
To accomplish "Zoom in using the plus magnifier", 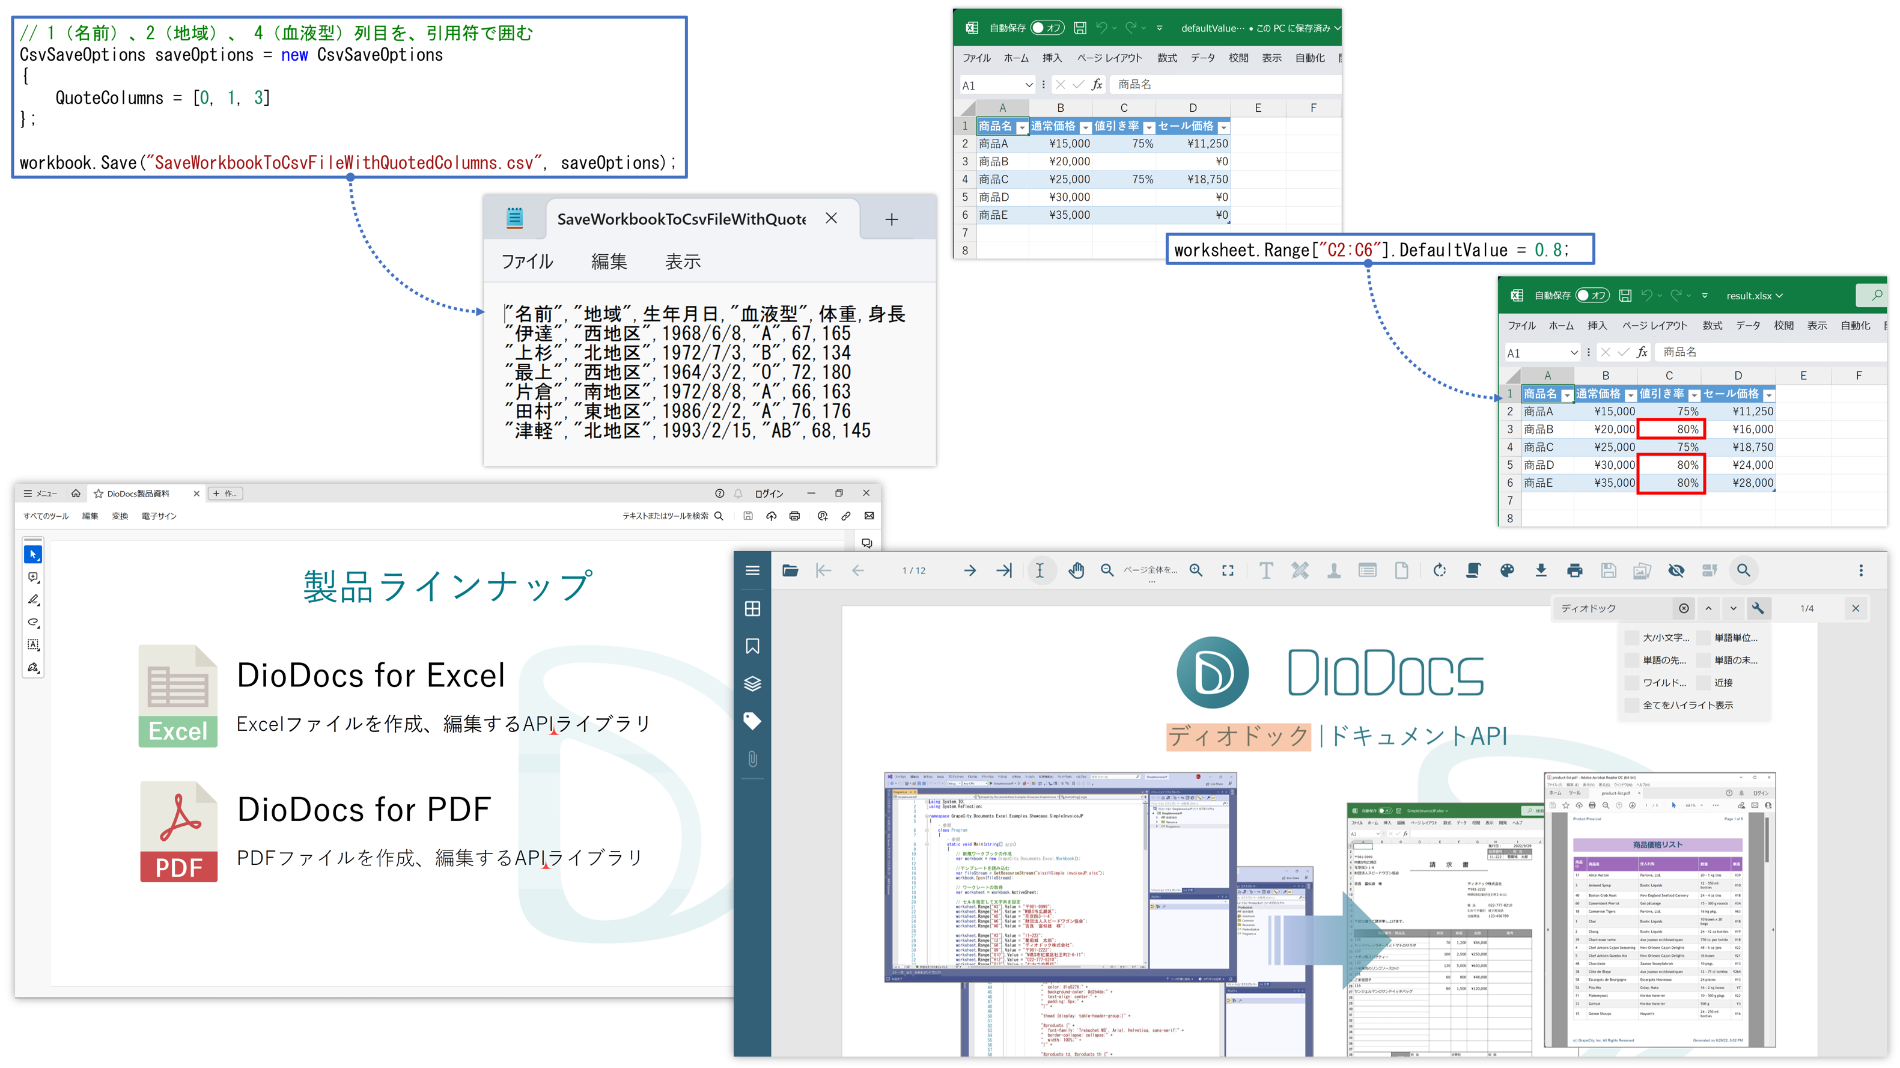I will click(x=1196, y=570).
